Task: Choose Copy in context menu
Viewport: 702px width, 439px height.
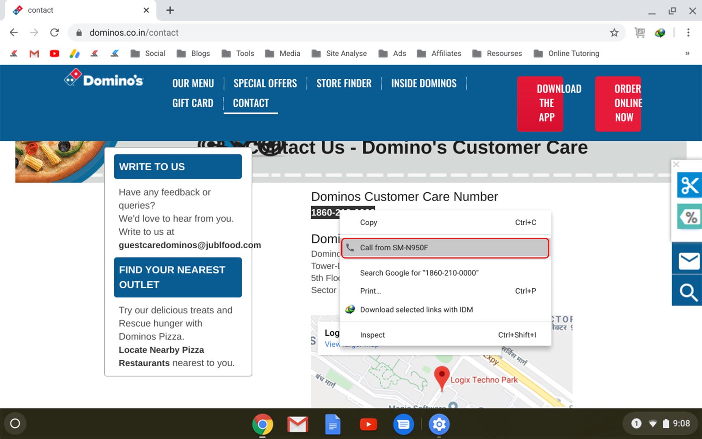Action: pos(445,222)
